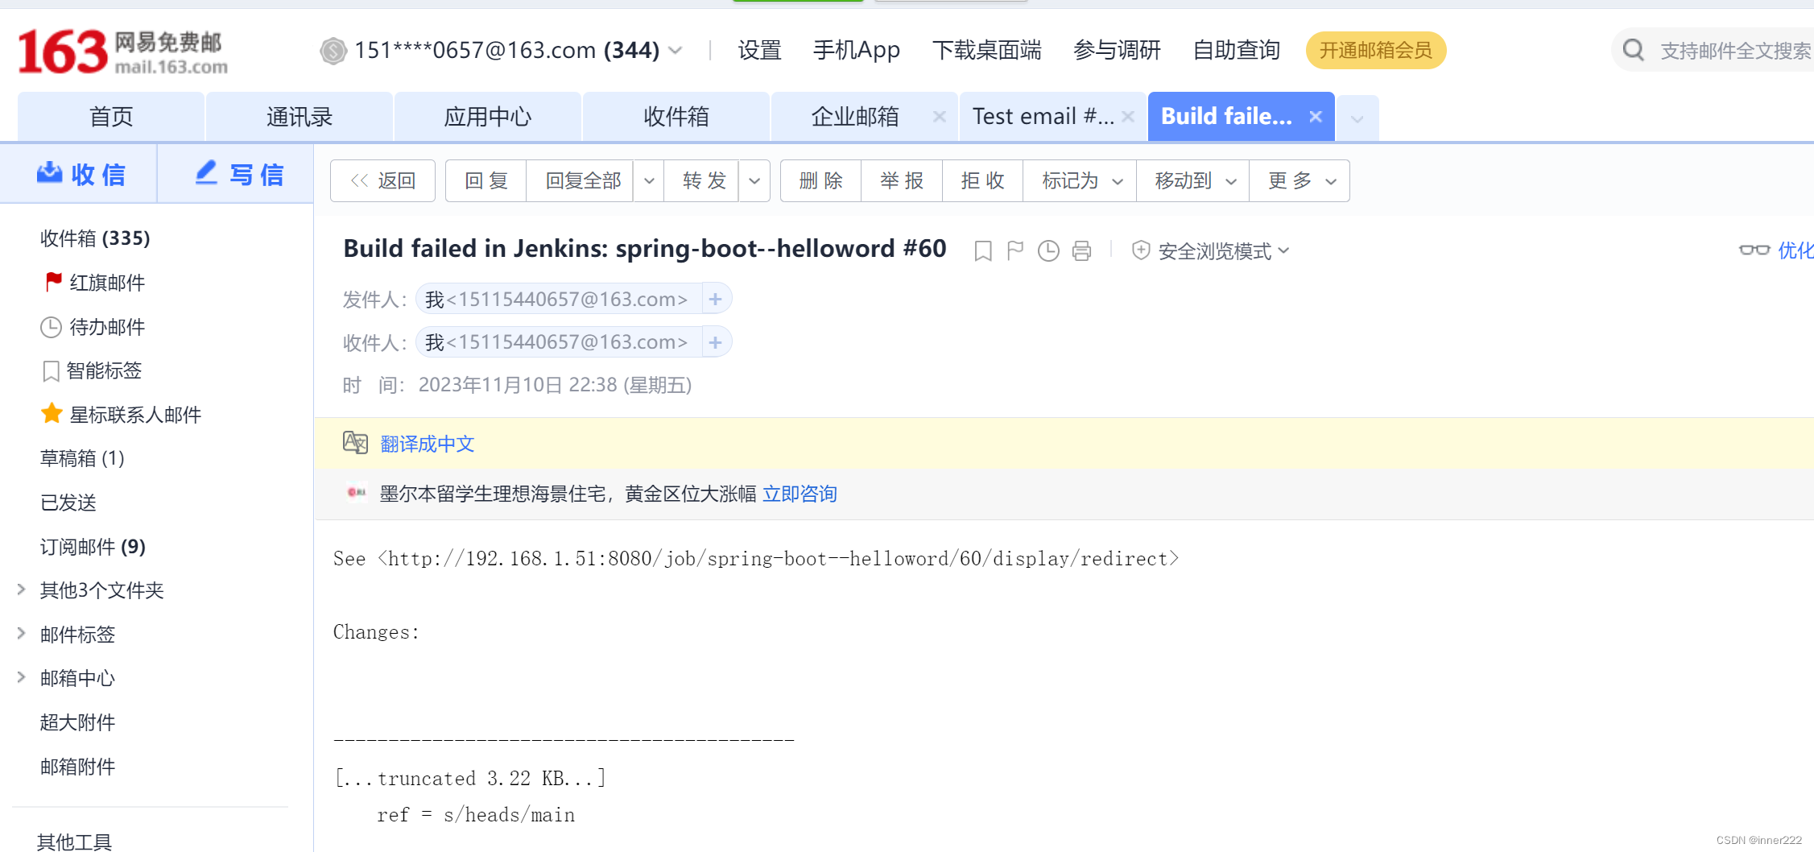This screenshot has height=852, width=1814.
Task: Open 草稿箱 (1) folder
Action: pos(82,458)
